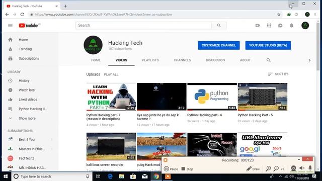
Task: Toggle microphone recording in the recorder
Action: [x=310, y=168]
